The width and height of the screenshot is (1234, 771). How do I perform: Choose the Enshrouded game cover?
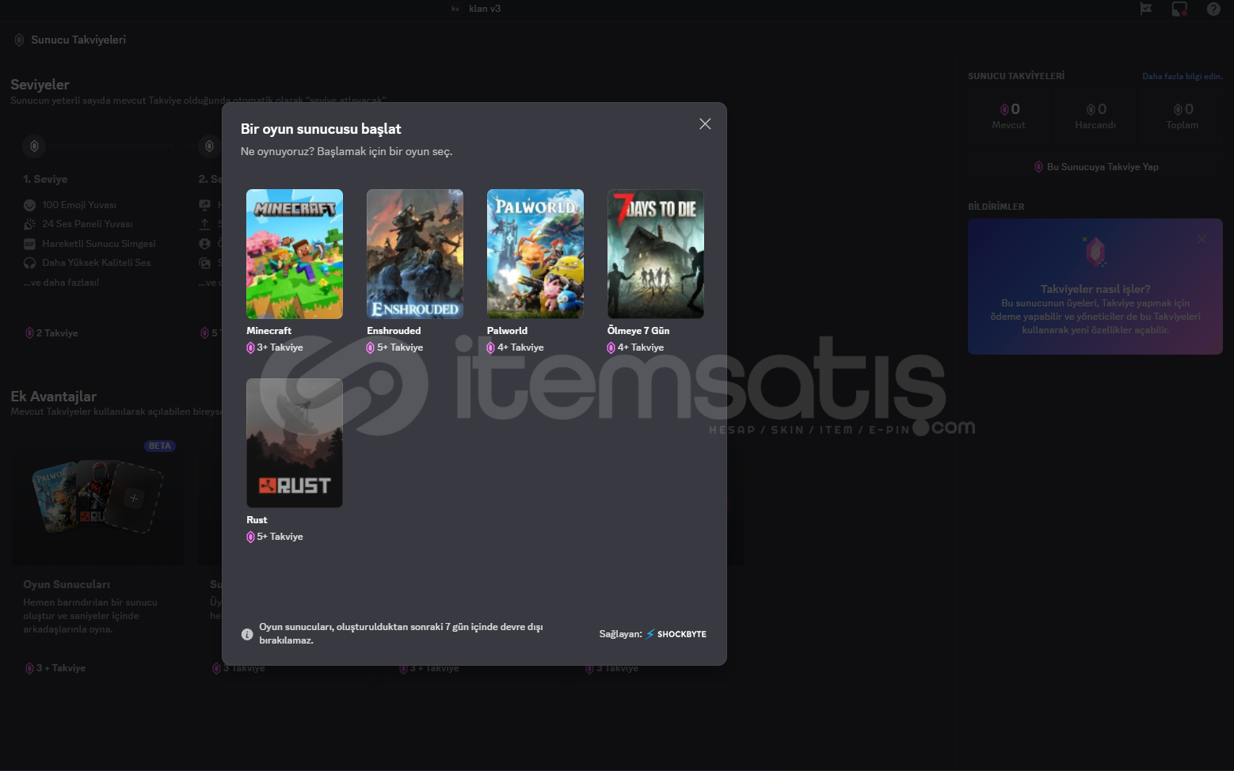(415, 254)
